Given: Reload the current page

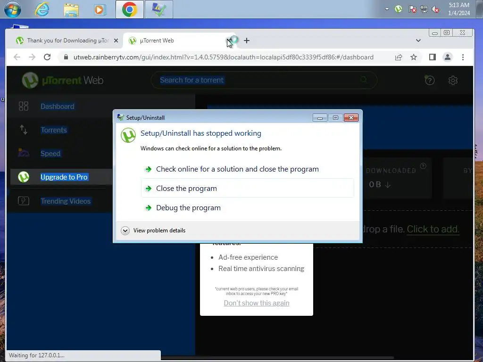Looking at the screenshot, I should click(47, 57).
